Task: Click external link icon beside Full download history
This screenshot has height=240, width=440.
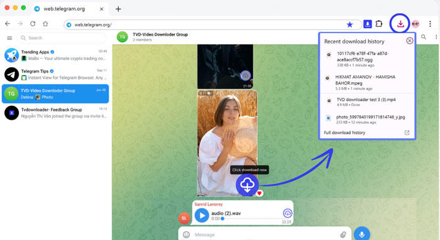Action: point(407,133)
